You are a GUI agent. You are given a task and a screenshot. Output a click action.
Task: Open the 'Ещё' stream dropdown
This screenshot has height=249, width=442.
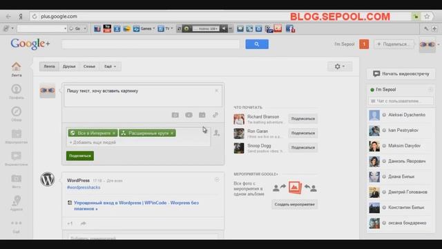(x=110, y=66)
